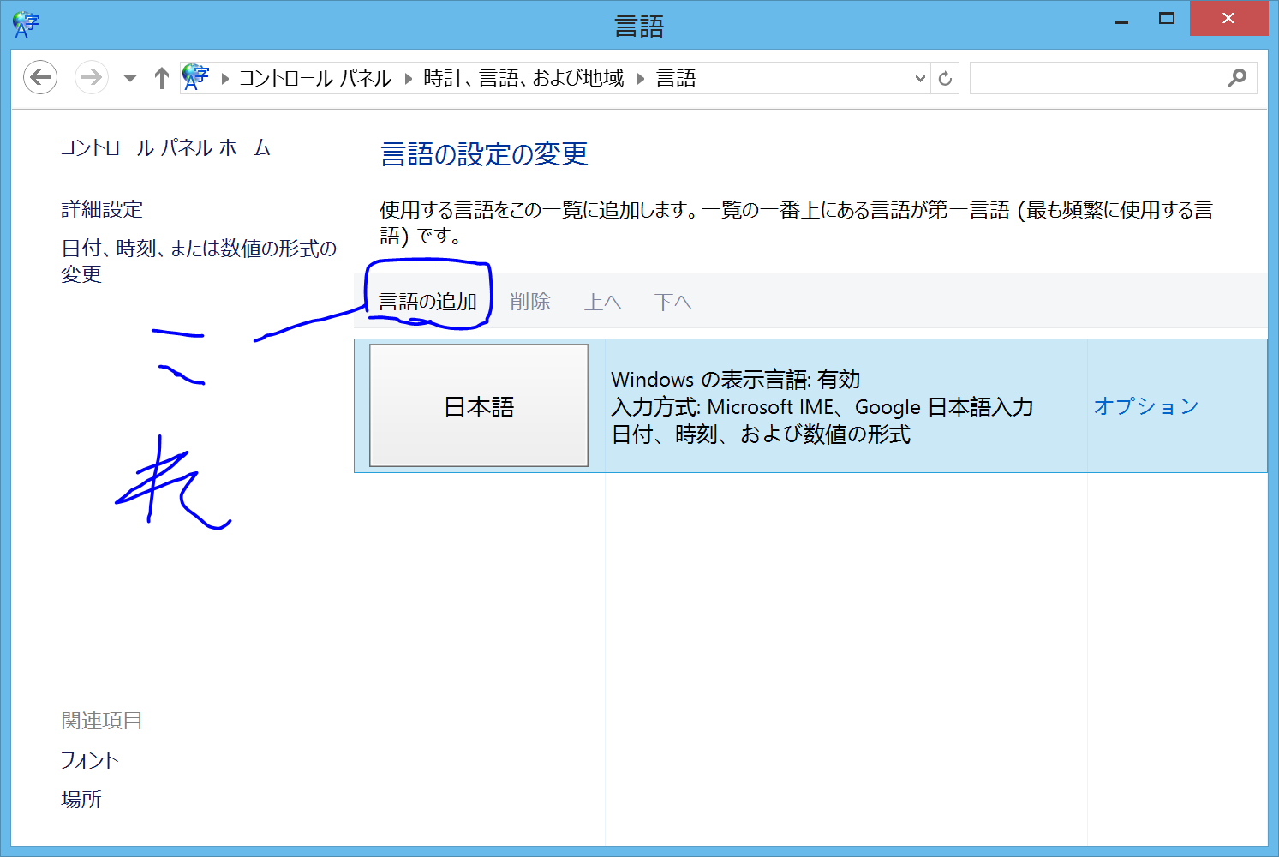The image size is (1279, 857).
Task: Close the 言語 window
Action: point(1228,19)
